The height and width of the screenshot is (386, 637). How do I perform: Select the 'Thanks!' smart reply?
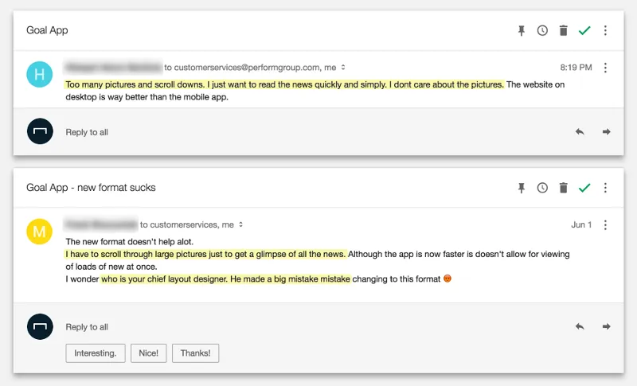coord(195,353)
